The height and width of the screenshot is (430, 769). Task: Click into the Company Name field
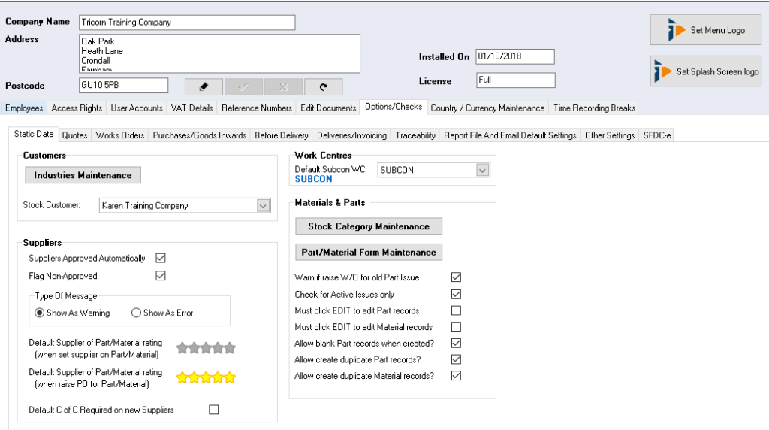[186, 23]
